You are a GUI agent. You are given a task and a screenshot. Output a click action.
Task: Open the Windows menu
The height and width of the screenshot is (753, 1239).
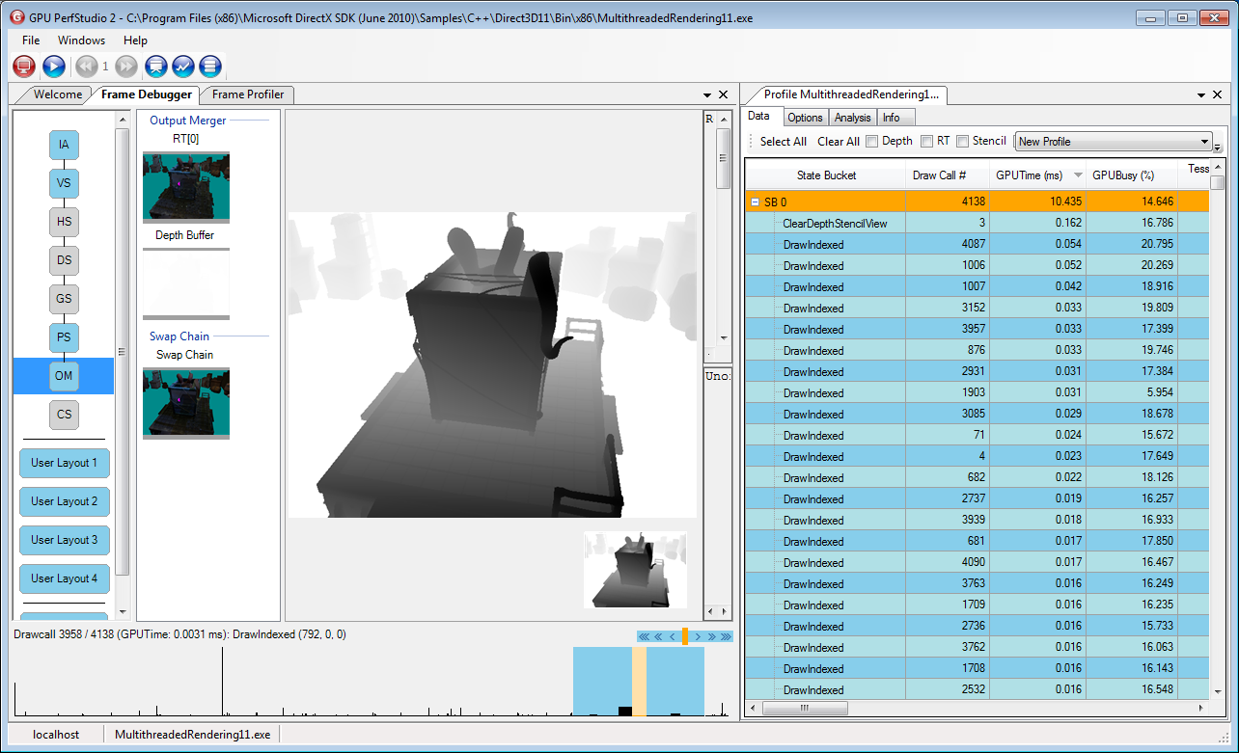pos(81,40)
